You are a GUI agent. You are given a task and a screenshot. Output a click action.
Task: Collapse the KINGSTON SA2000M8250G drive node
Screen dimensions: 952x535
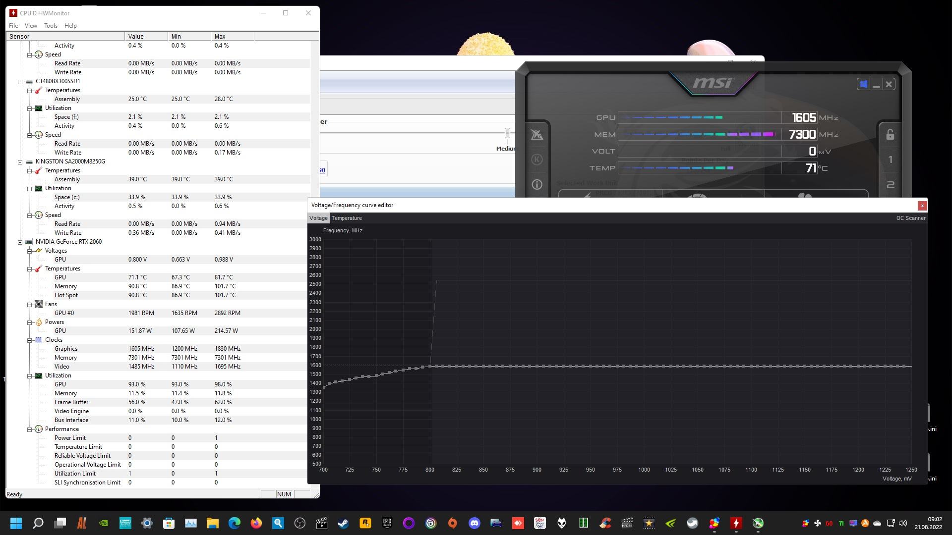tap(20, 161)
